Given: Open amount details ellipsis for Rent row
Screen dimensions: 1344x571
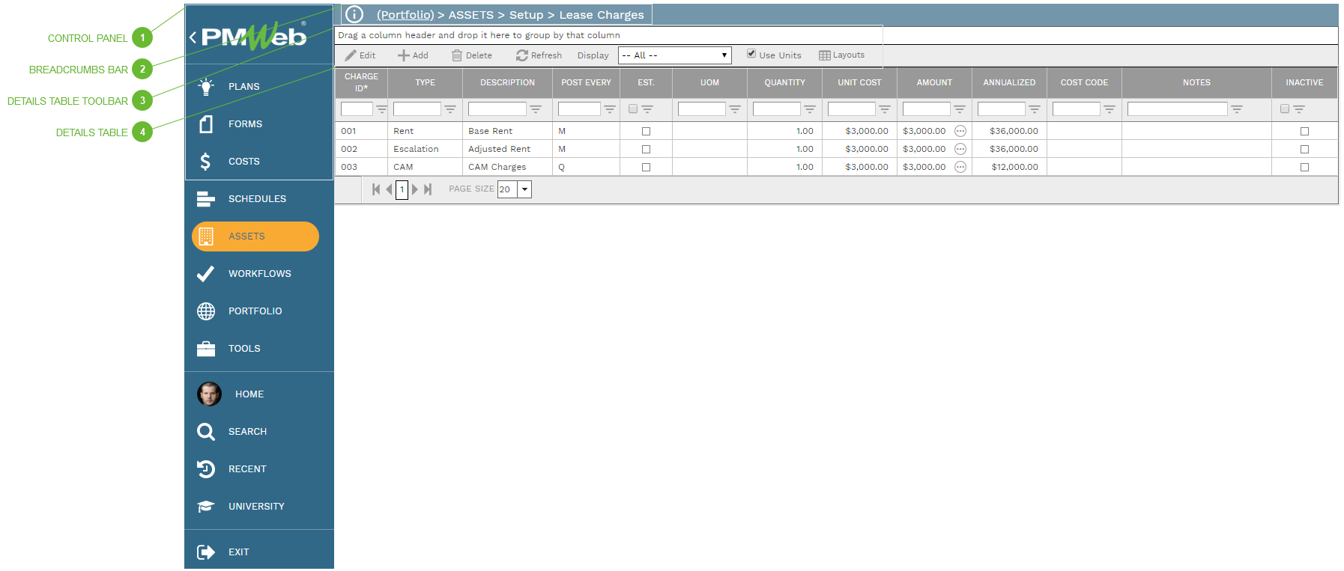Looking at the screenshot, I should 960,131.
